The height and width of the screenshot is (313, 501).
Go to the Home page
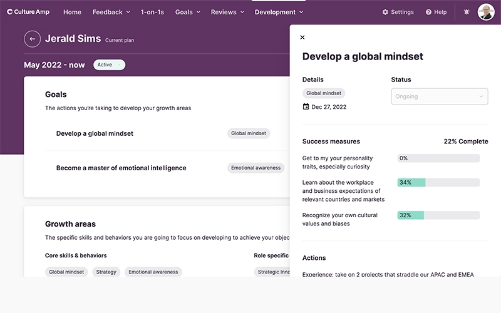[x=72, y=12]
